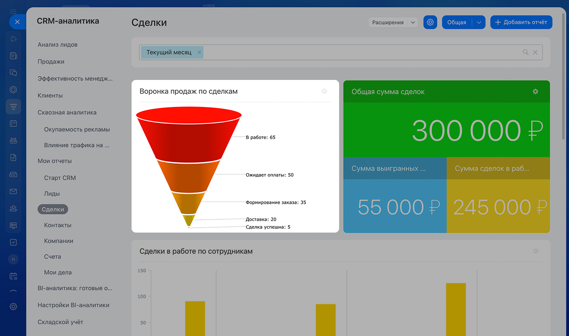Click the gear on the total deals sum widget
Screen dimensions: 569x336
535,91
